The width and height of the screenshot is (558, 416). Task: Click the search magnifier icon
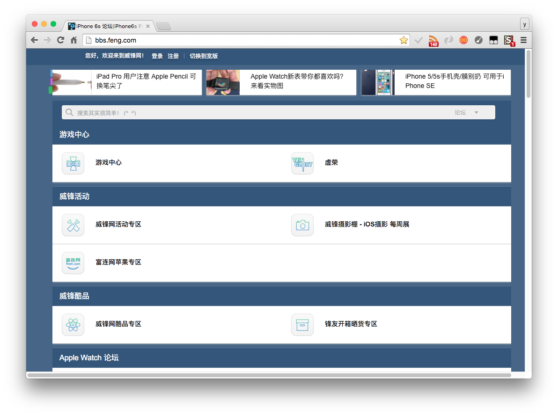pos(69,112)
